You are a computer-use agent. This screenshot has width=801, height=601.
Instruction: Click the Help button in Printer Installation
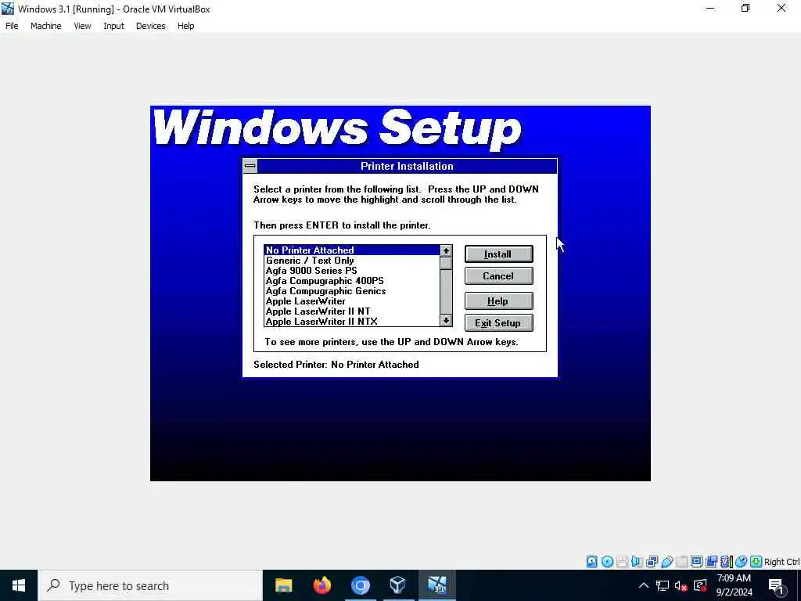click(x=498, y=301)
